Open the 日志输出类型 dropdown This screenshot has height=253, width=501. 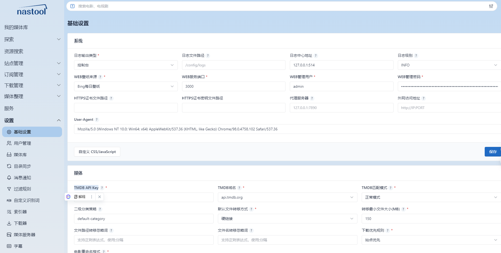click(126, 65)
